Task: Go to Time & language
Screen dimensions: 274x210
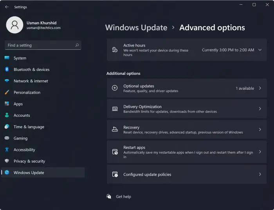Action: tap(43, 127)
